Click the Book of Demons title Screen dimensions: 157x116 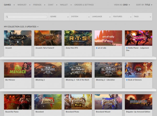coord(135,80)
